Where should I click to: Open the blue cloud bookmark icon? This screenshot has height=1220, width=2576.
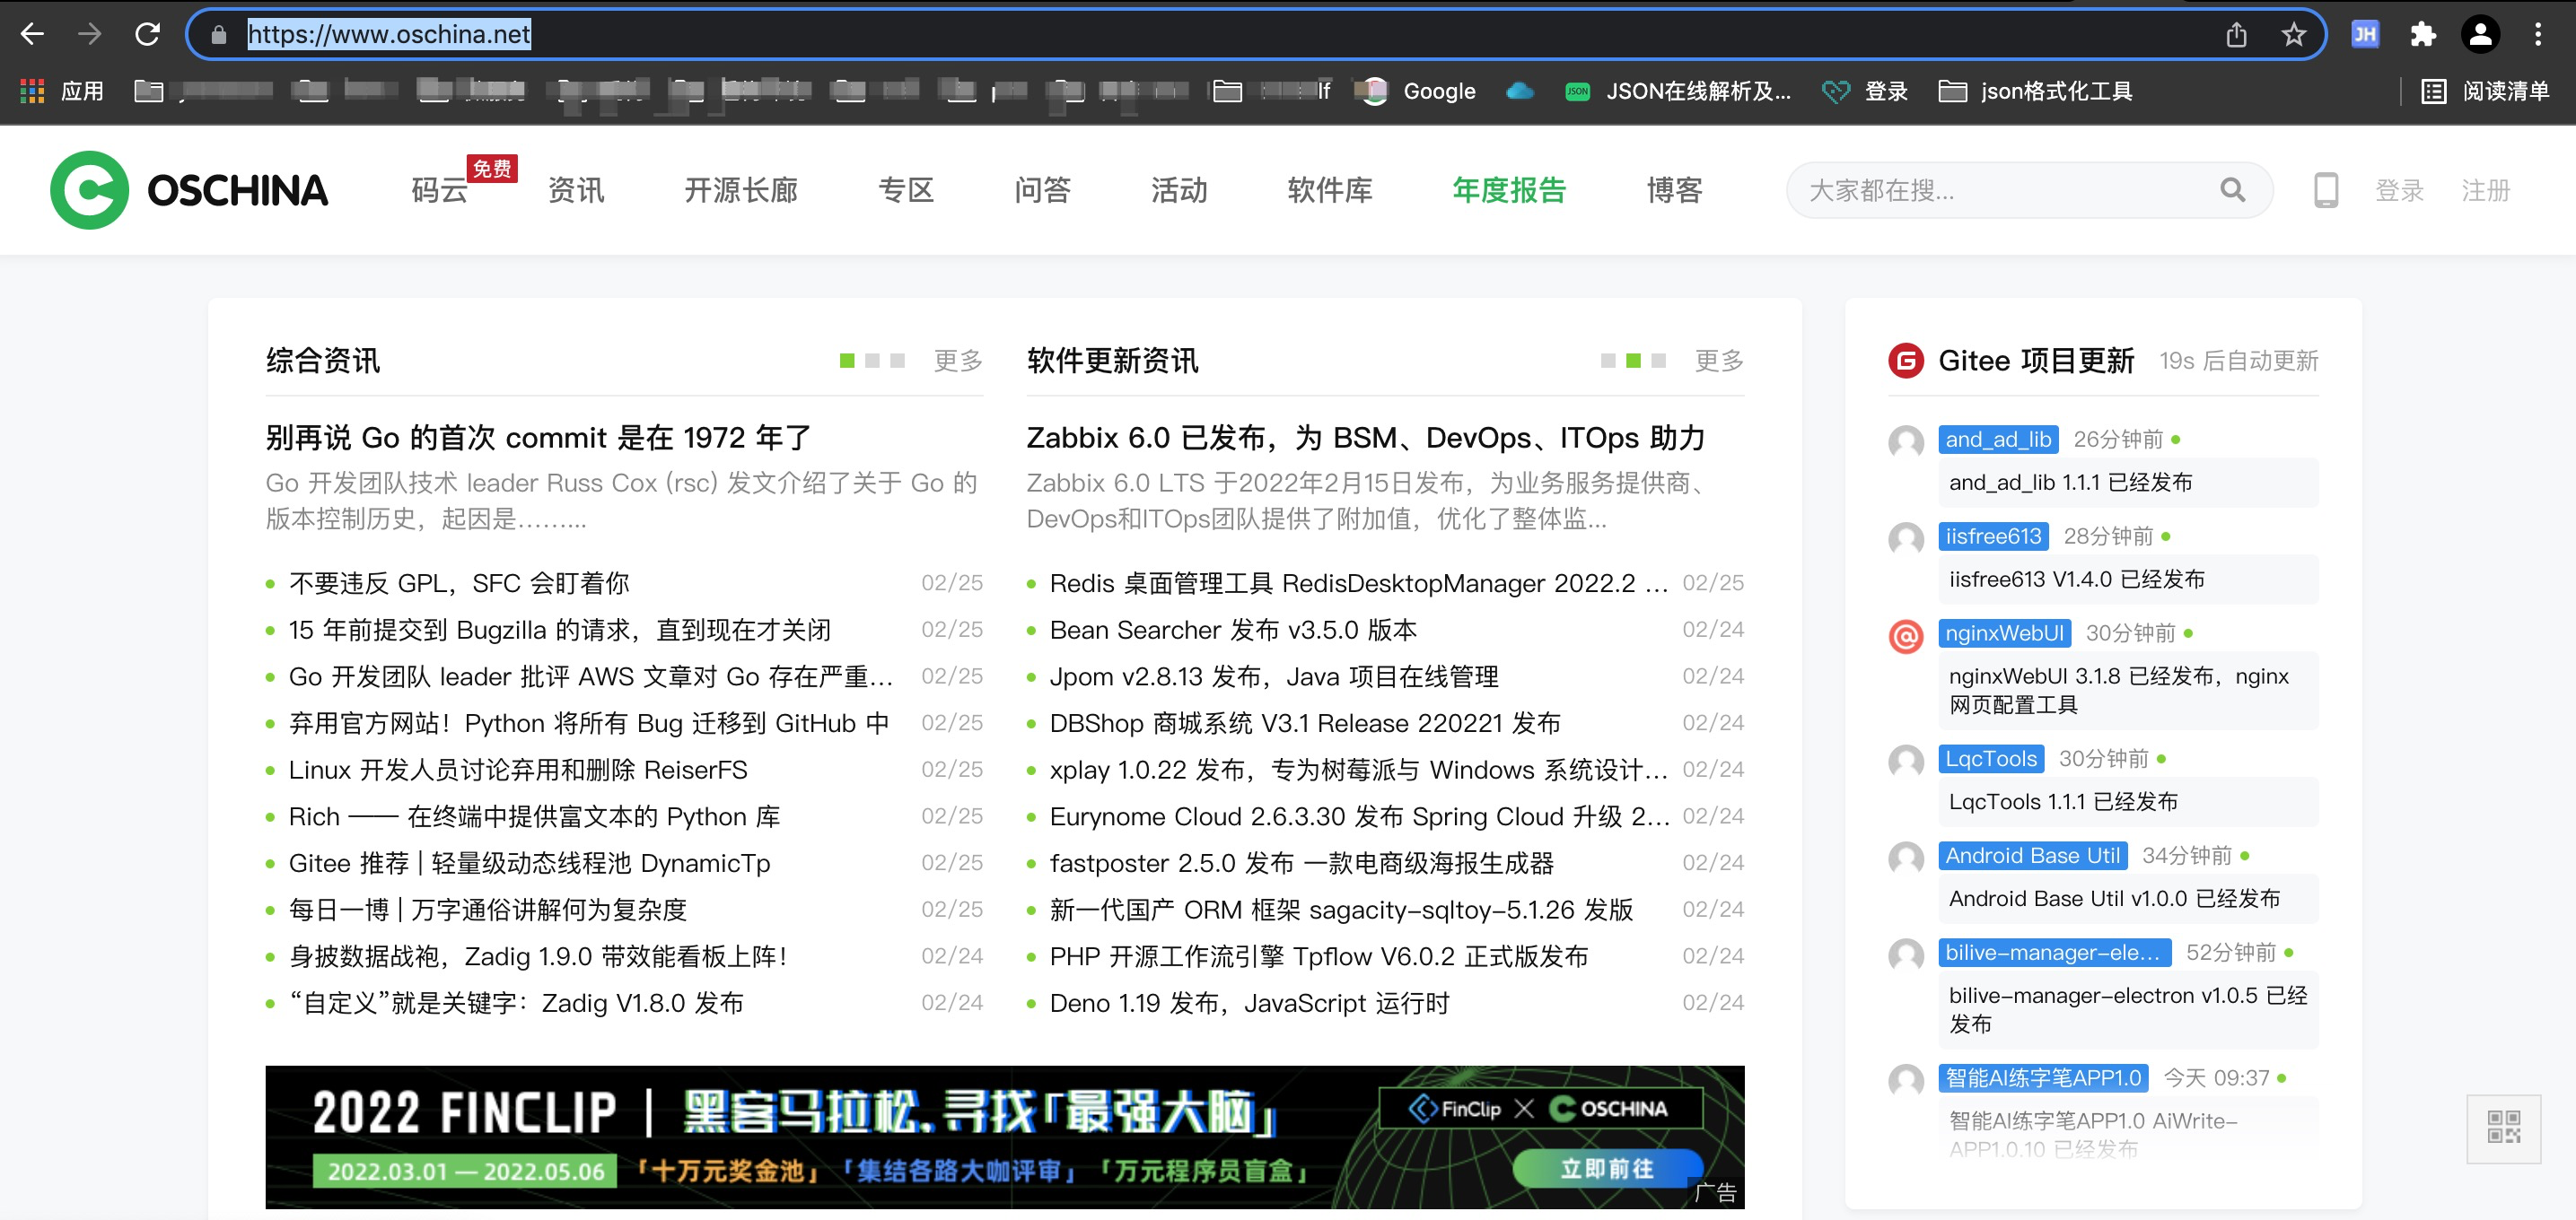[x=1519, y=91]
